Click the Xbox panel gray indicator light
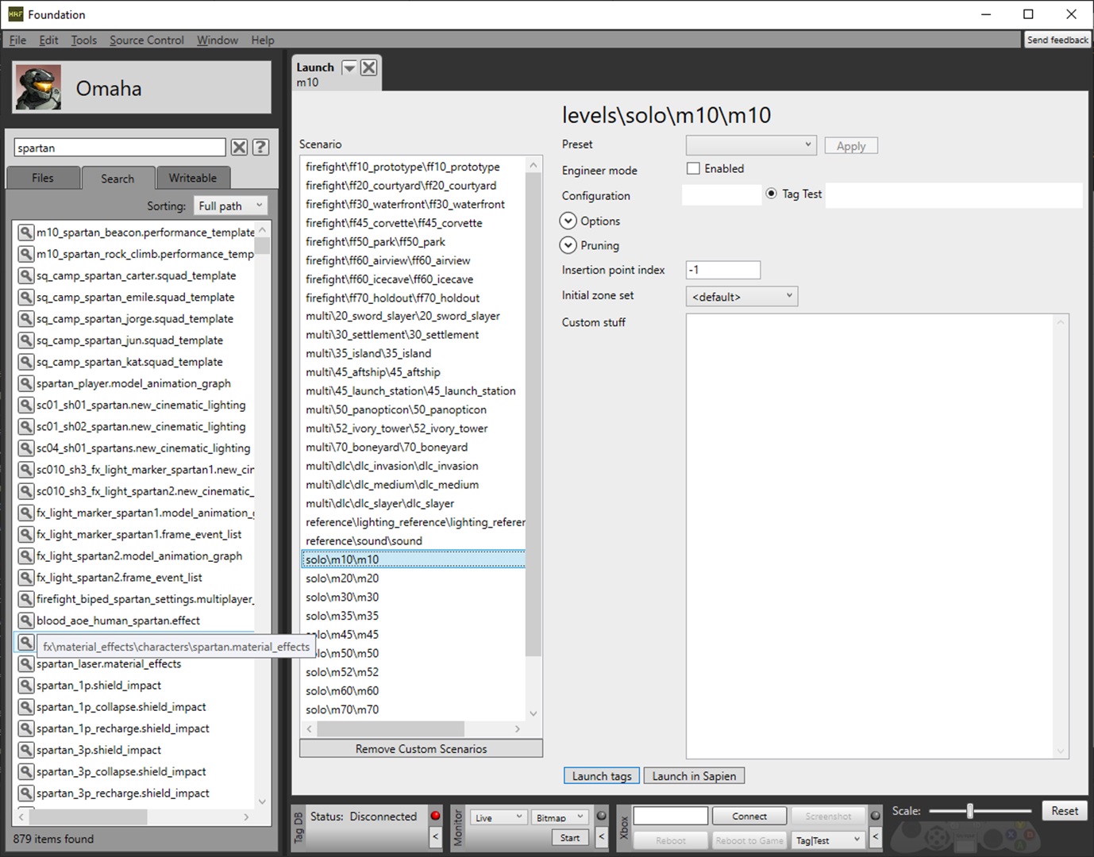 [875, 816]
